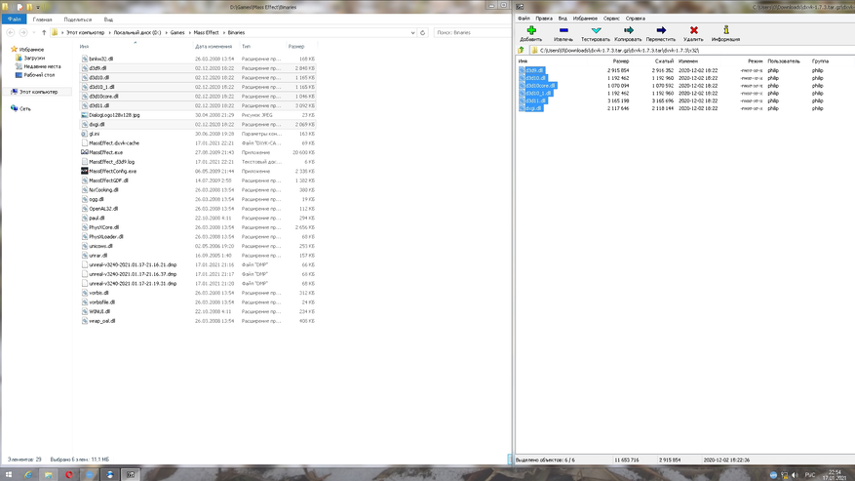
Task: Click the Добавить (Add) green plus icon in 7-Zip
Action: [x=531, y=30]
